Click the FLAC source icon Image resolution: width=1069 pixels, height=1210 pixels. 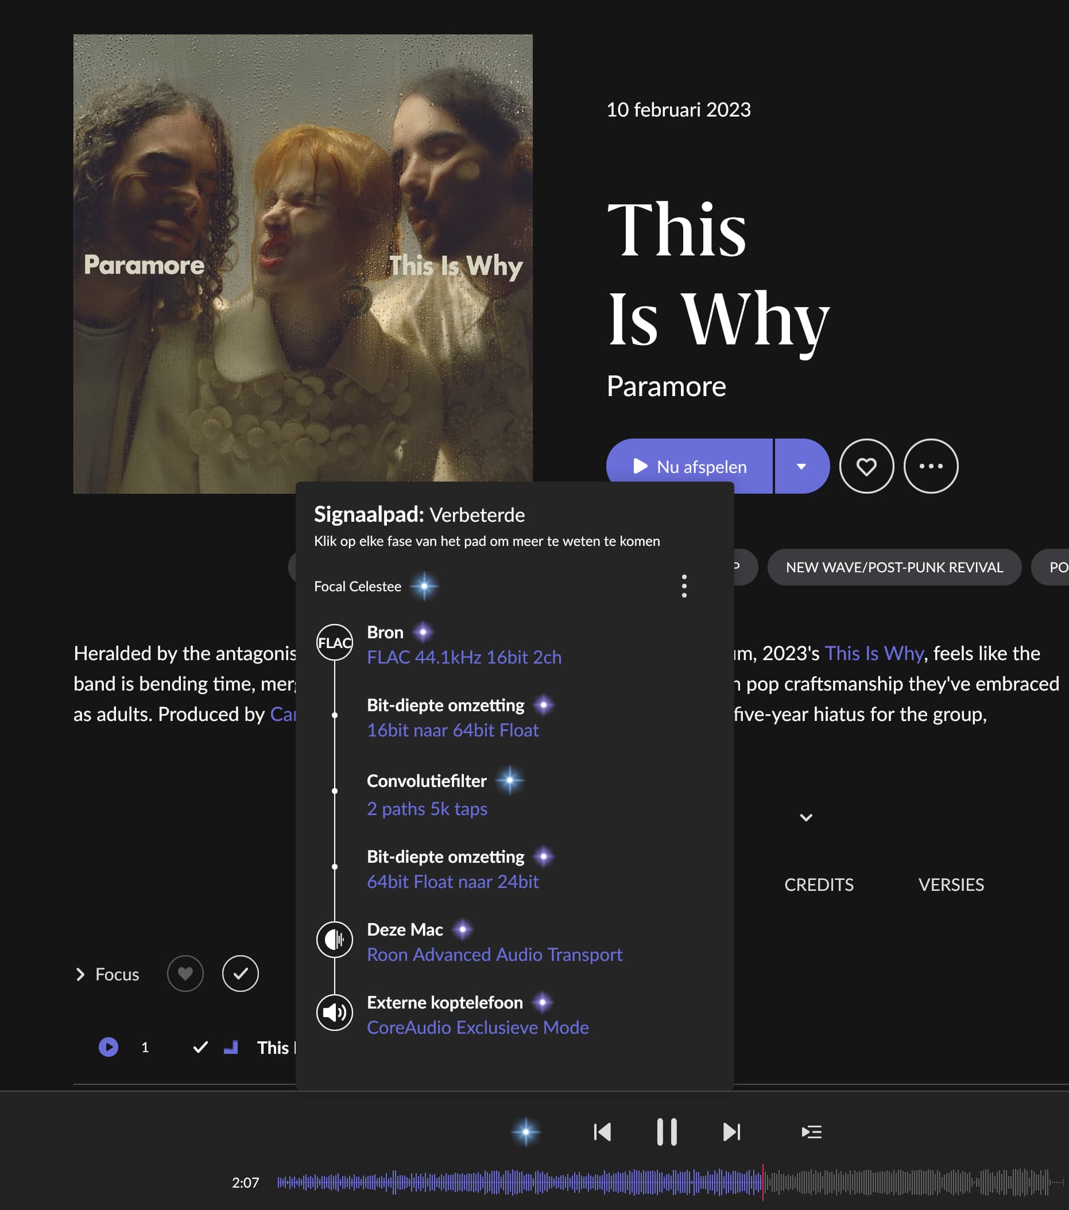click(x=335, y=642)
